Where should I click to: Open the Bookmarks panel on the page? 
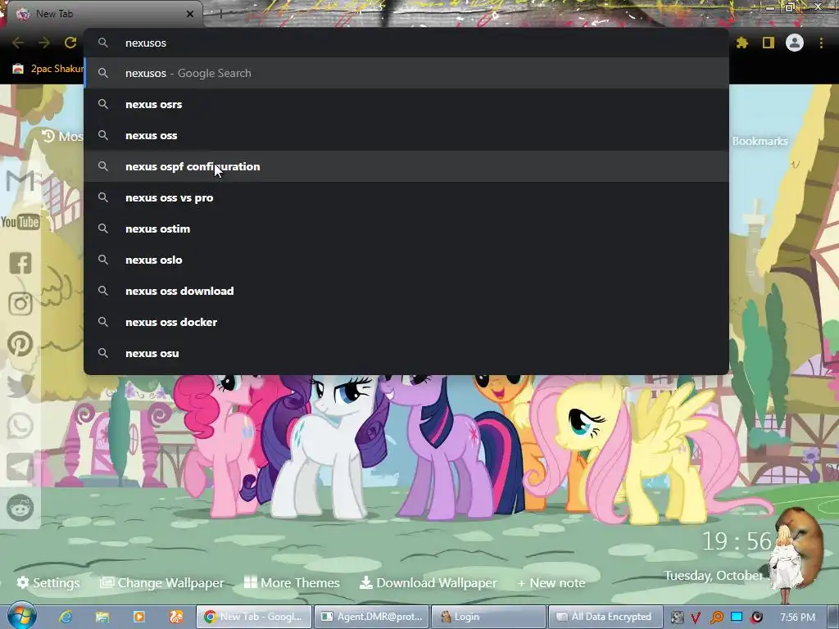(760, 141)
